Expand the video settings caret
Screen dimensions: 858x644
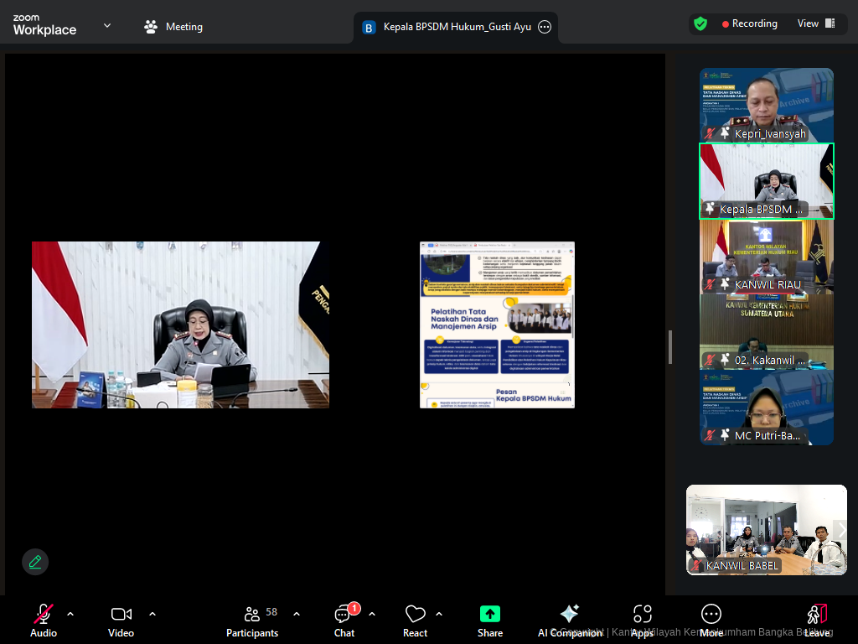(x=152, y=614)
